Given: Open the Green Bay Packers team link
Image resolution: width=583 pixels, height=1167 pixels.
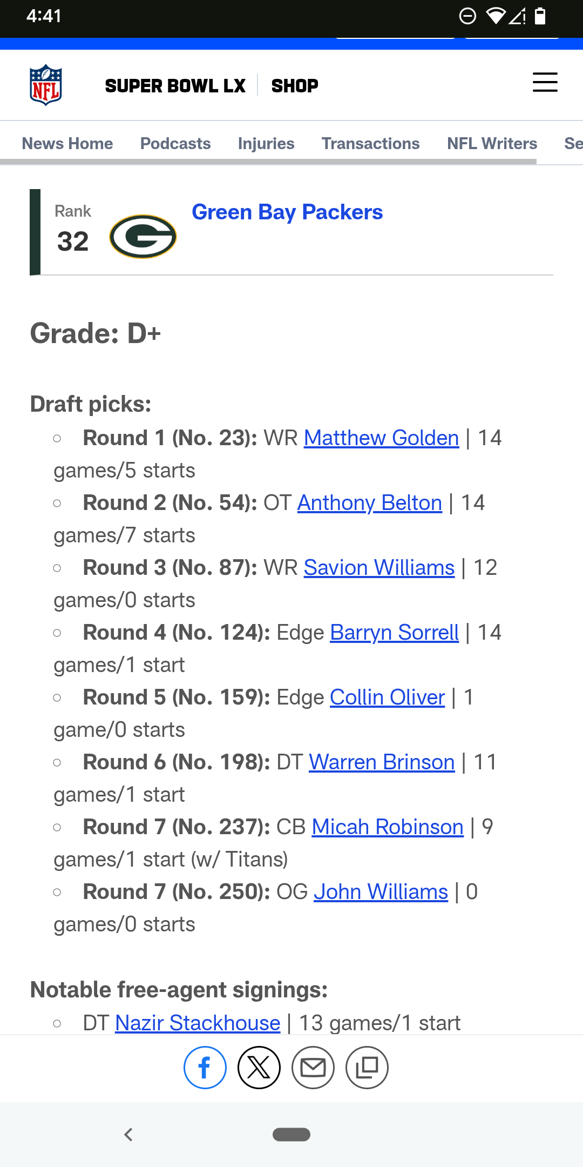Looking at the screenshot, I should [x=287, y=212].
